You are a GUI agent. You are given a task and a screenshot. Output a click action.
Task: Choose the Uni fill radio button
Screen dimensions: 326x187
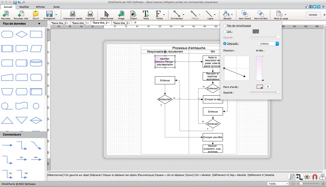[224, 32]
